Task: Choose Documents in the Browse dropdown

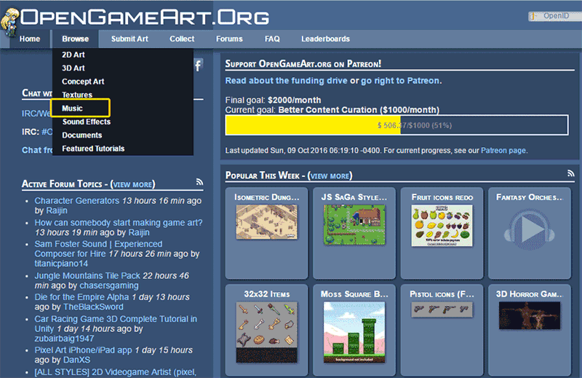Action: (x=81, y=135)
